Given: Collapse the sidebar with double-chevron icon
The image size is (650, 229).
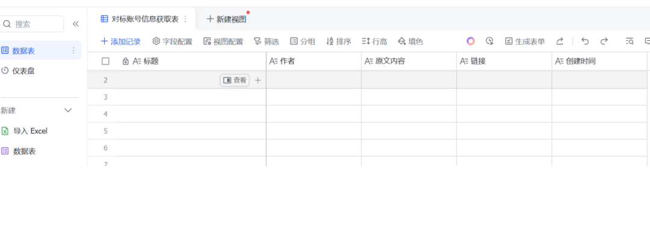Looking at the screenshot, I should [x=75, y=24].
